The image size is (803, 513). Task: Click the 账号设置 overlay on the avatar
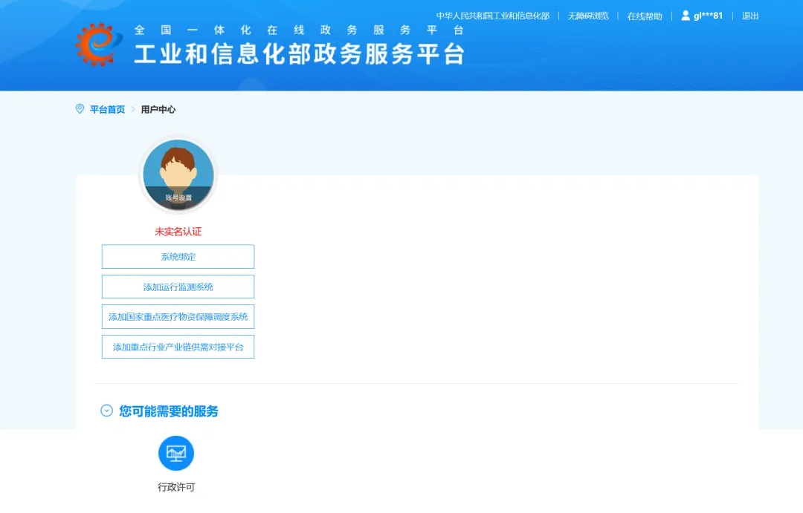178,198
